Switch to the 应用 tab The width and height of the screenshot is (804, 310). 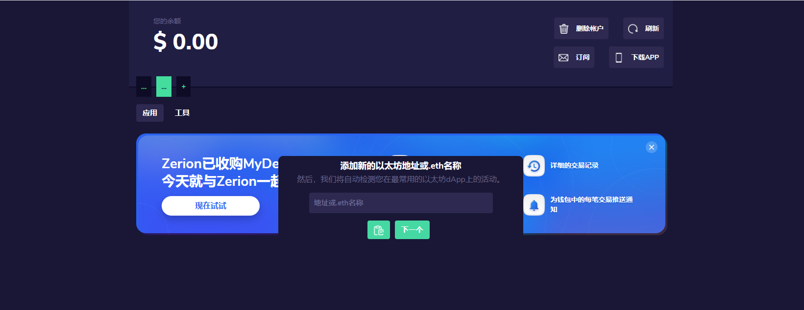(150, 113)
